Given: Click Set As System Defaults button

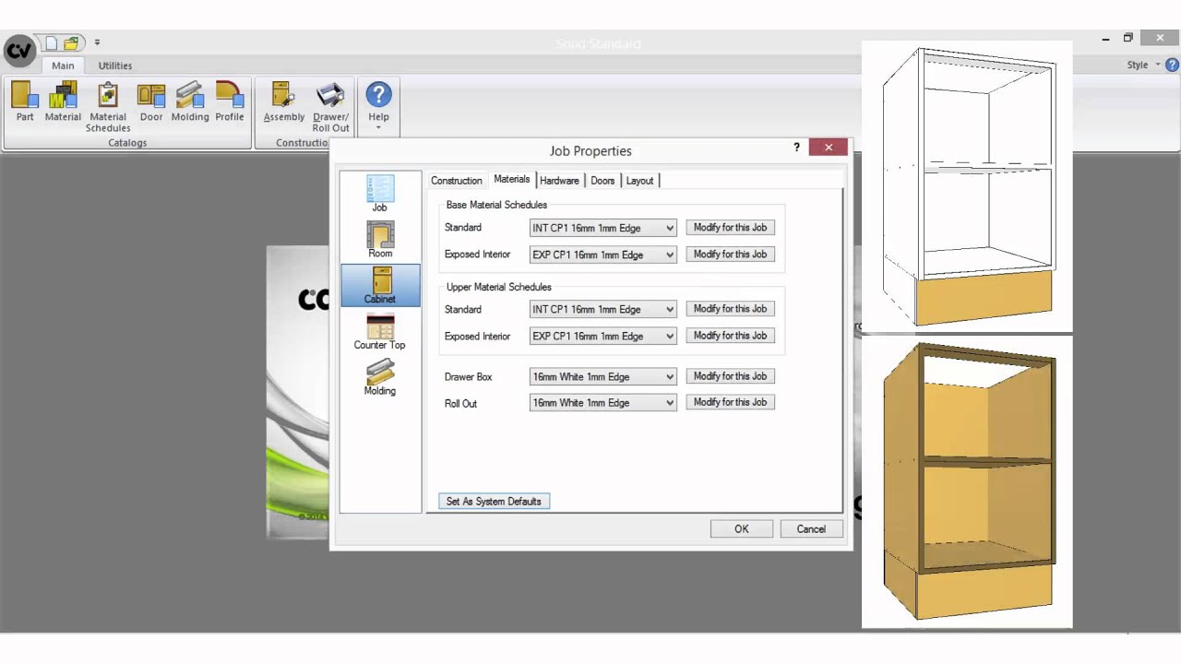Looking at the screenshot, I should coord(494,501).
